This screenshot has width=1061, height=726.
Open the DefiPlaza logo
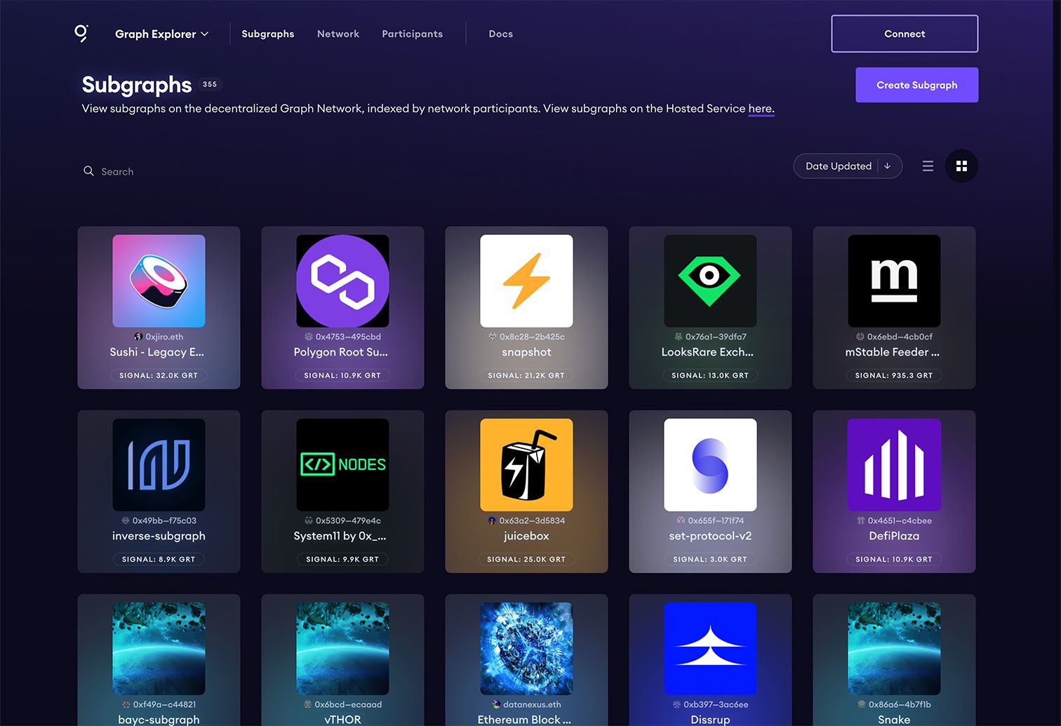pos(894,464)
